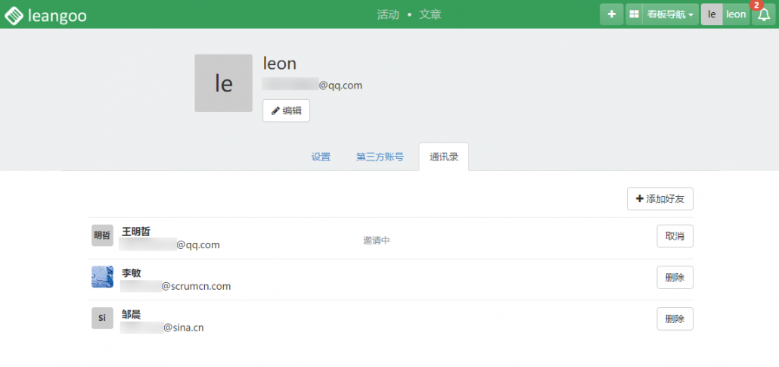
Task: Click the large 'le' profile avatar
Action: pyautogui.click(x=223, y=83)
